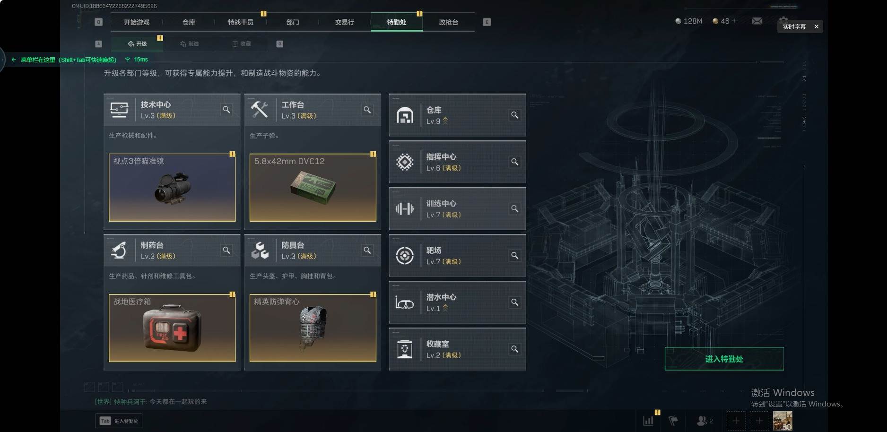Switch to the 仓库 top tab

(189, 22)
